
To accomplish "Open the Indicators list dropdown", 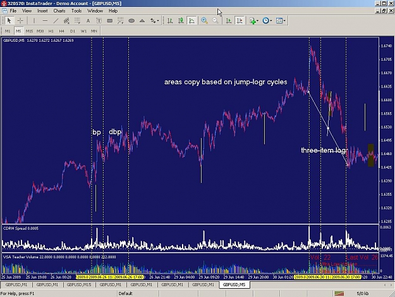I will tap(254, 20).
